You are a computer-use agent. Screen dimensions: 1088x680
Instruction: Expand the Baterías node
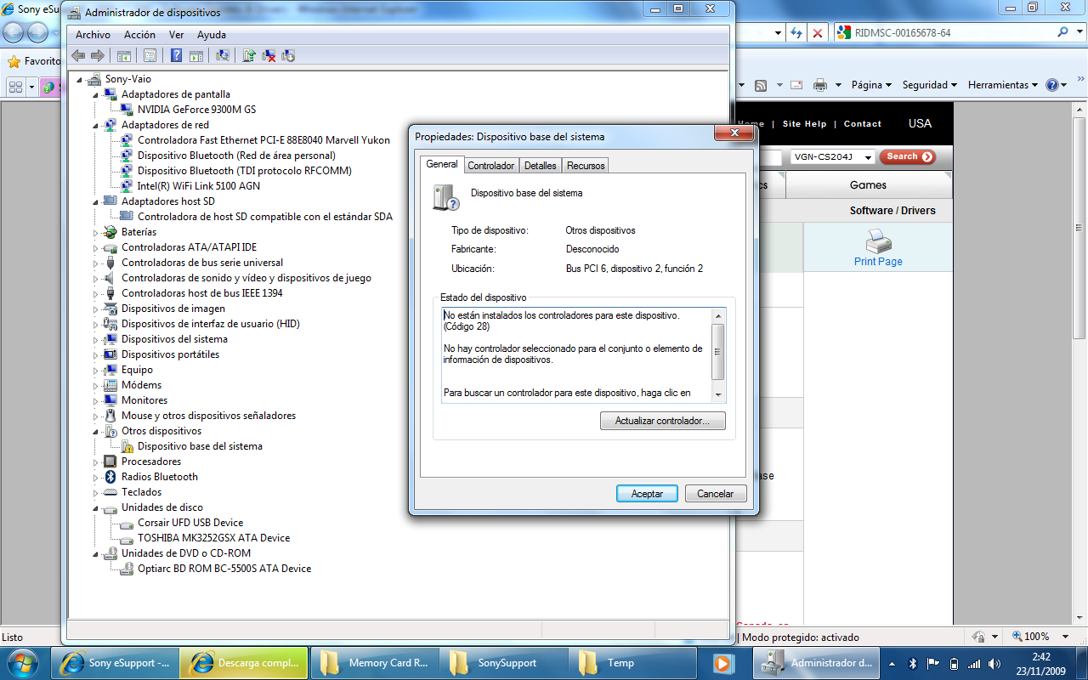[96, 232]
